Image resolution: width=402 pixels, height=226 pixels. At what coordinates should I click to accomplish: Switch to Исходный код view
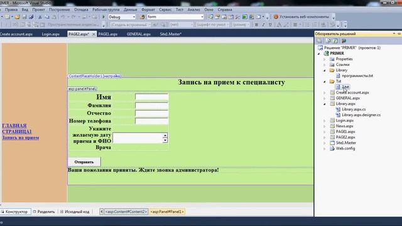pos(75,212)
